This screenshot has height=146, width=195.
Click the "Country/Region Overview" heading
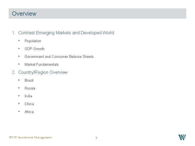[x=43, y=72]
